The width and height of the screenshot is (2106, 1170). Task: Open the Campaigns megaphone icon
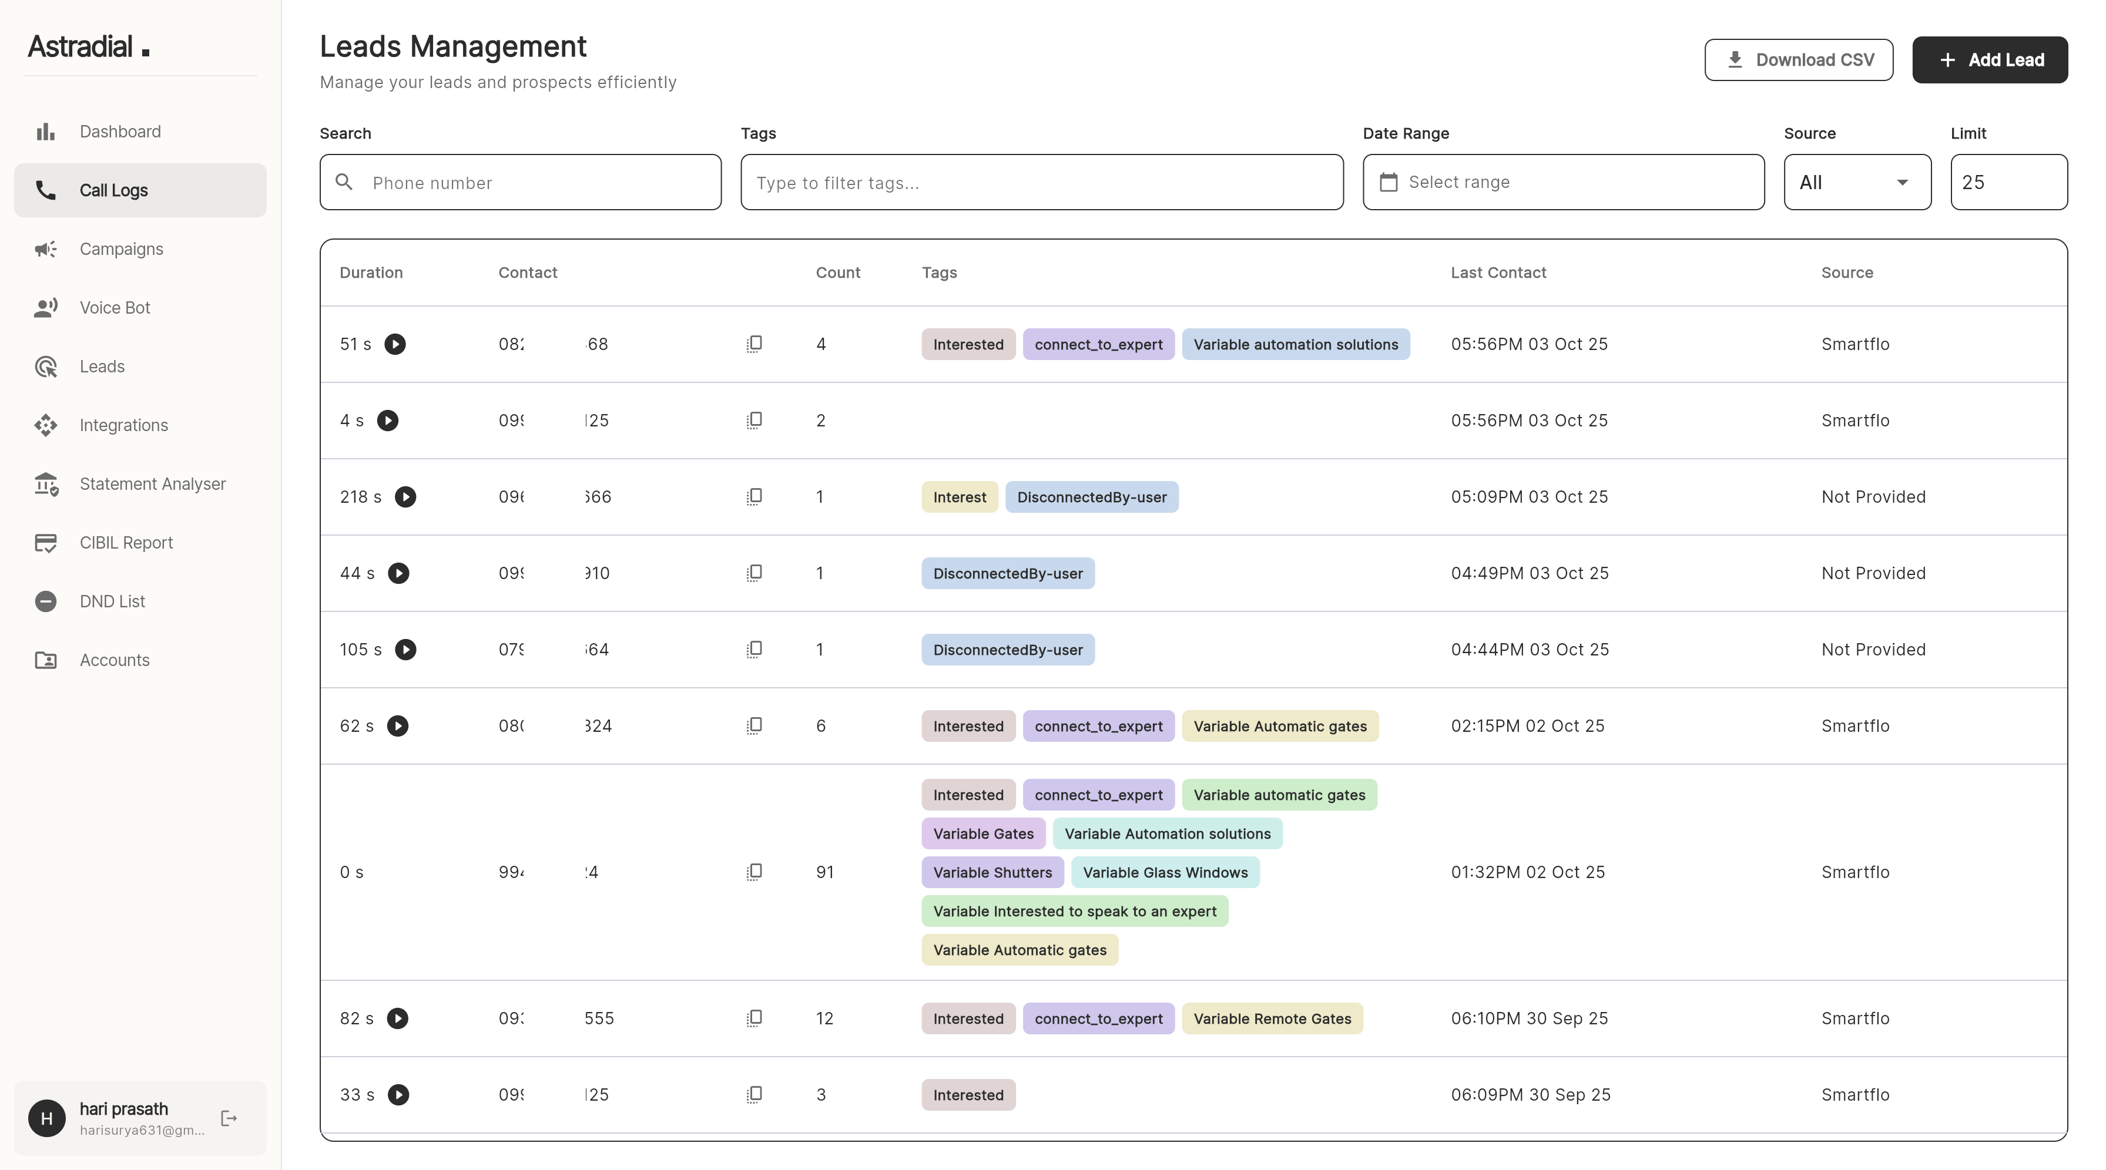(x=46, y=249)
